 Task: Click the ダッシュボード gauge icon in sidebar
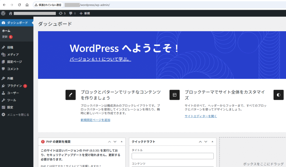3,23
